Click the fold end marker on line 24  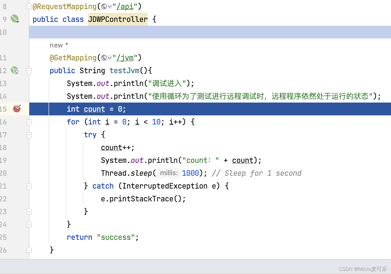[29, 224]
